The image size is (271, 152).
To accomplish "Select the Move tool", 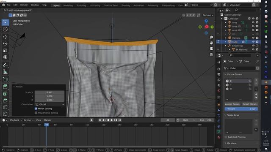I will (5, 37).
